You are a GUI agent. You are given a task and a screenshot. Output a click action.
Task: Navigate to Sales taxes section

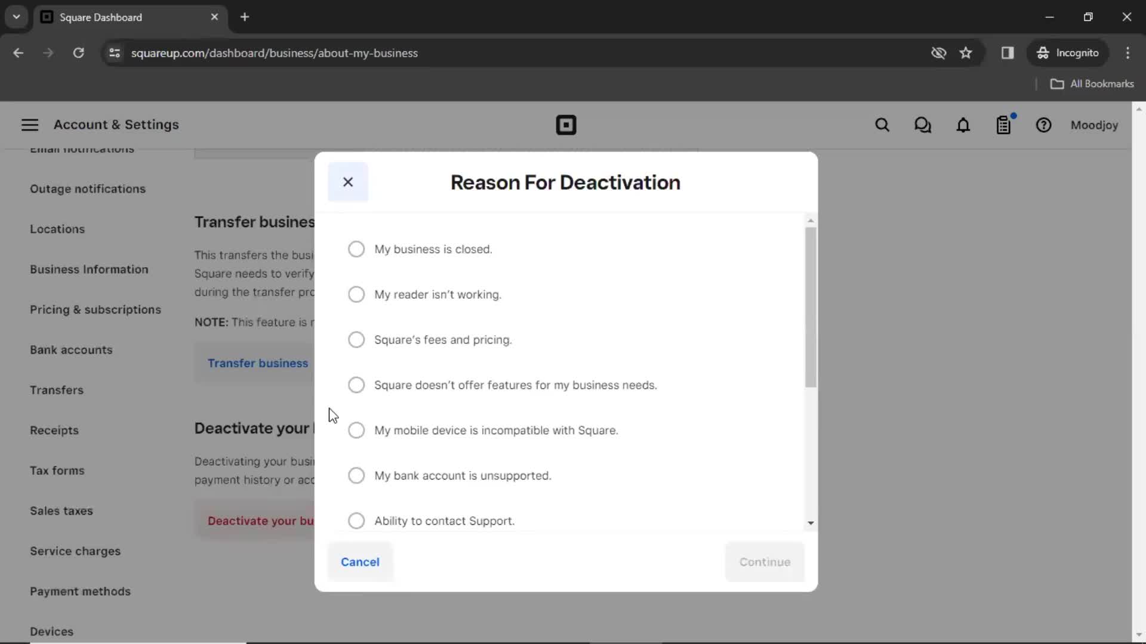coord(61,510)
